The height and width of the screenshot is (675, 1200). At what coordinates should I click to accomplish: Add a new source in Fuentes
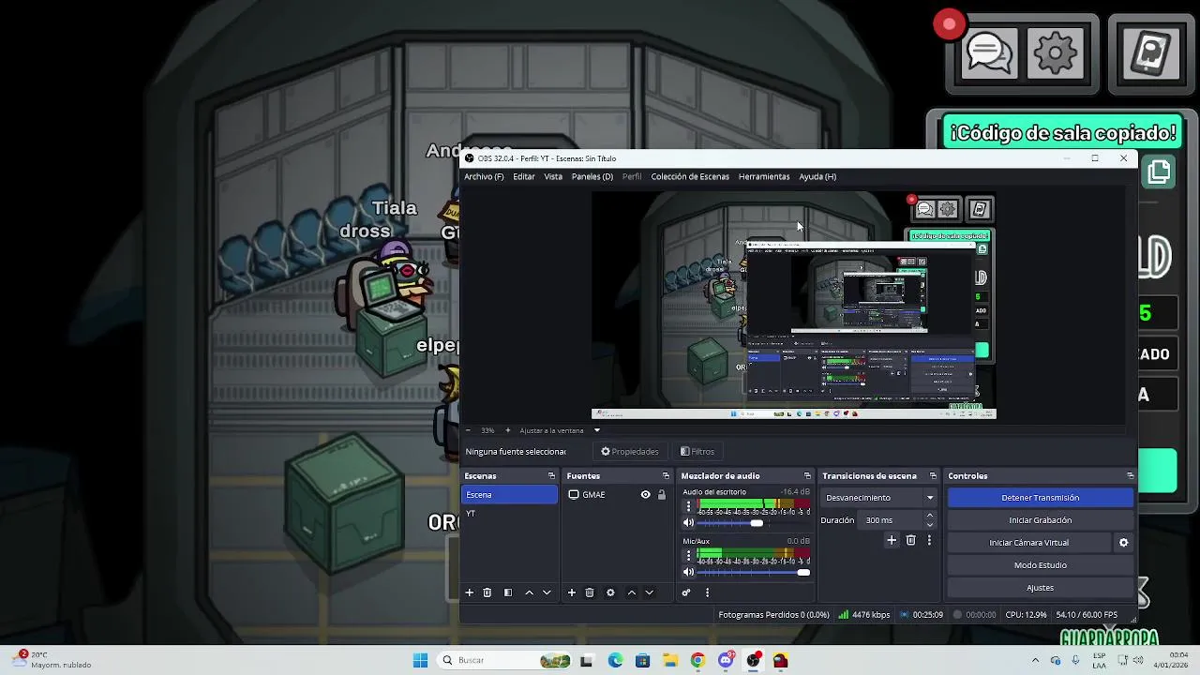tap(572, 592)
